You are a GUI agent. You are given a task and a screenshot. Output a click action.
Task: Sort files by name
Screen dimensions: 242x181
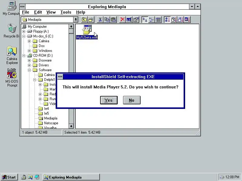click(167, 20)
